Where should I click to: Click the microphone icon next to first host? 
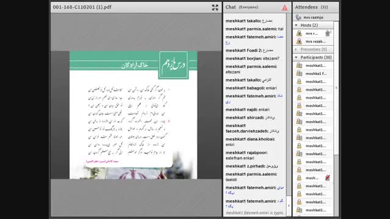[328, 33]
